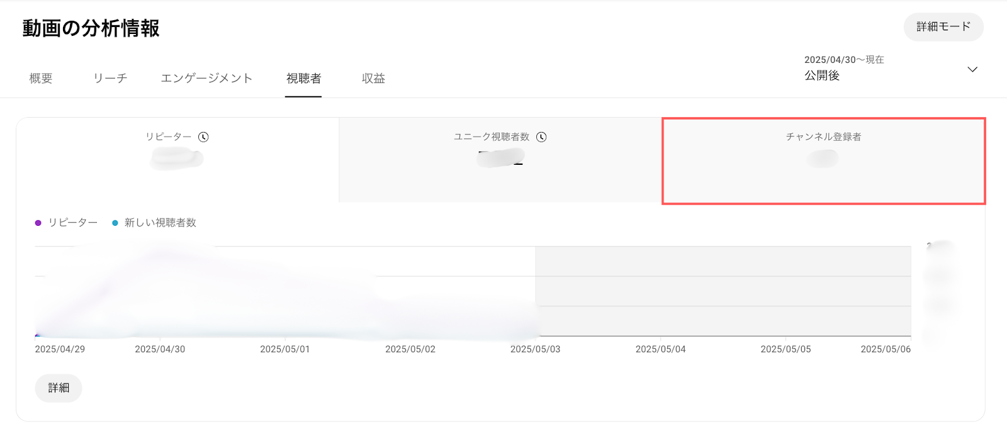The width and height of the screenshot is (1007, 436).
Task: Click the clock icon next to リピーター
Action: coord(203,137)
